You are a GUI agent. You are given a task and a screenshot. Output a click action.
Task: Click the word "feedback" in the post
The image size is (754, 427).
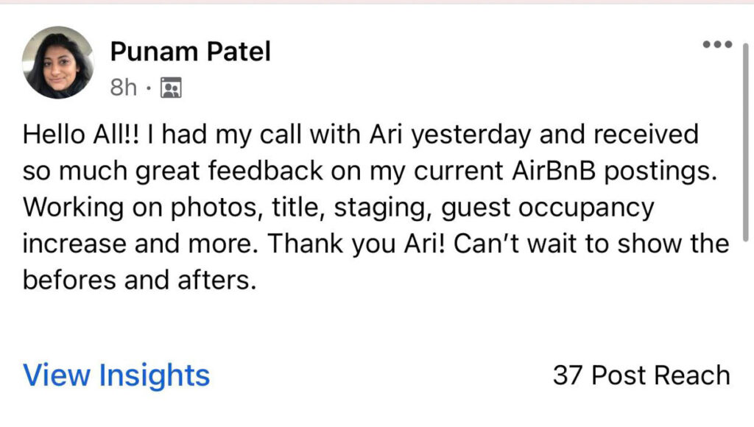274,171
